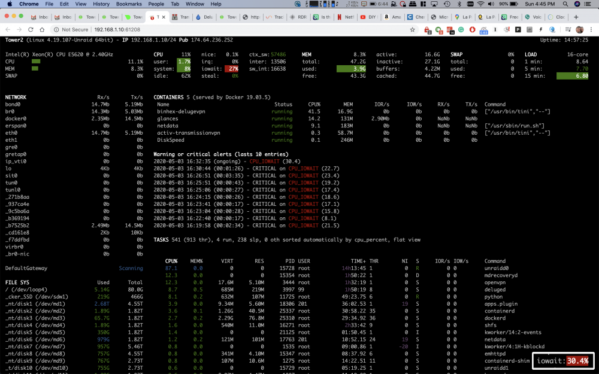Click the CONTAINERS section heading

168,98
